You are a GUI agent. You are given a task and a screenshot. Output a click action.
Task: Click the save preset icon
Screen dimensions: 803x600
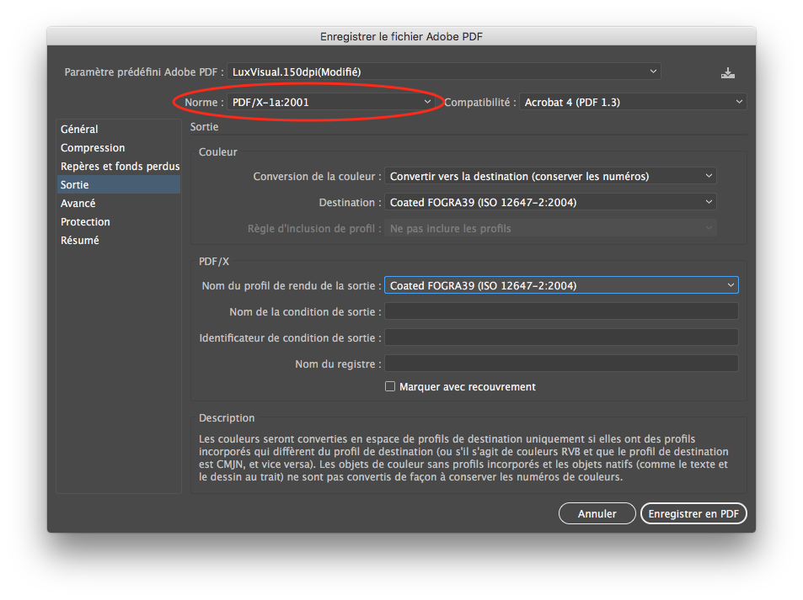point(728,73)
